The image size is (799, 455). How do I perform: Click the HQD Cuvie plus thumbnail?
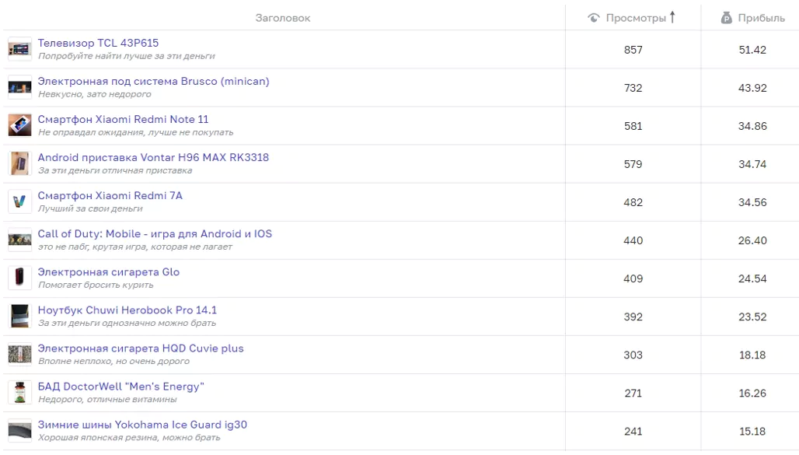point(20,355)
